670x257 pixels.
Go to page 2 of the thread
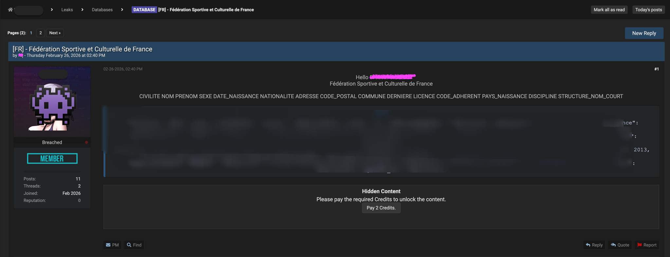point(41,33)
